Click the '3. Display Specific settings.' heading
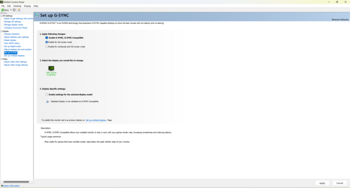The image size is (350, 188). pos(53,89)
